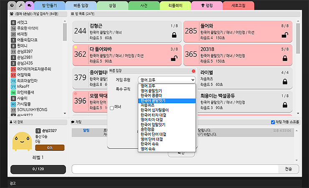Click user list scroll down arrow
The image size is (309, 188).
tap(65, 113)
